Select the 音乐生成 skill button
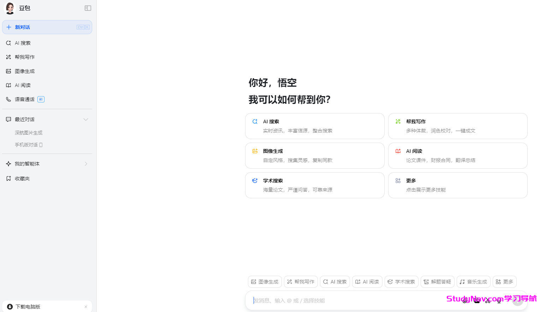 click(473, 281)
